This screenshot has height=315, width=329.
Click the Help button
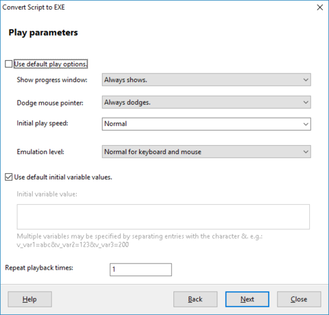[29, 299]
